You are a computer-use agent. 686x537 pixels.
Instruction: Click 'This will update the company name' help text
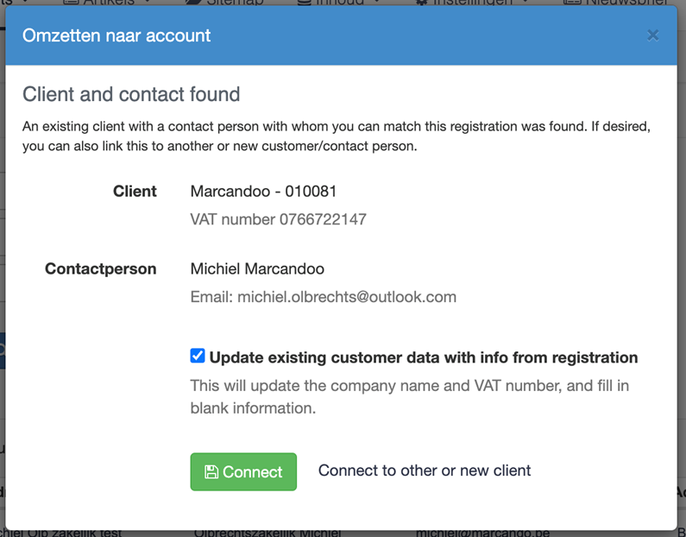pyautogui.click(x=410, y=396)
